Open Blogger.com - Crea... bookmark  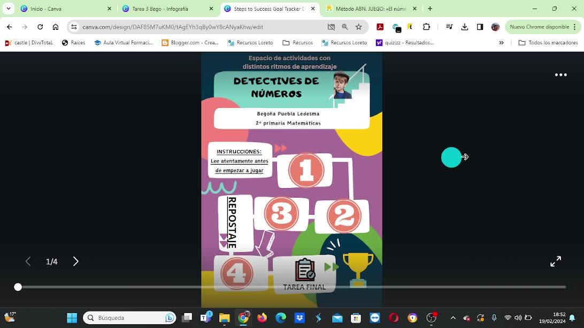[x=190, y=43]
